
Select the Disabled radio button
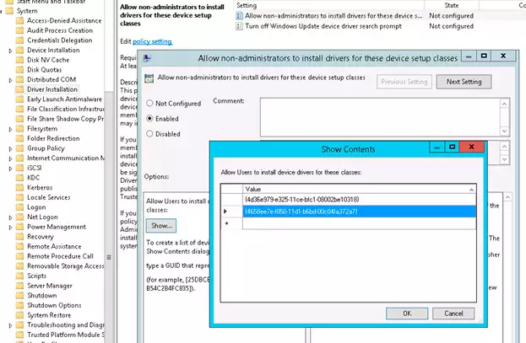pos(151,133)
